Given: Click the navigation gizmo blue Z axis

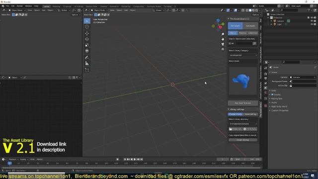Looking at the screenshot, I should click(x=218, y=20).
